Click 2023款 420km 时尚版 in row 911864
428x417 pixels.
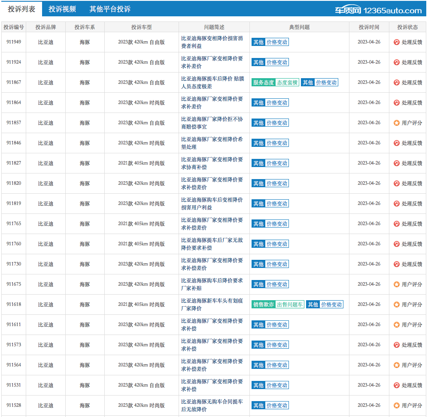[141, 103]
